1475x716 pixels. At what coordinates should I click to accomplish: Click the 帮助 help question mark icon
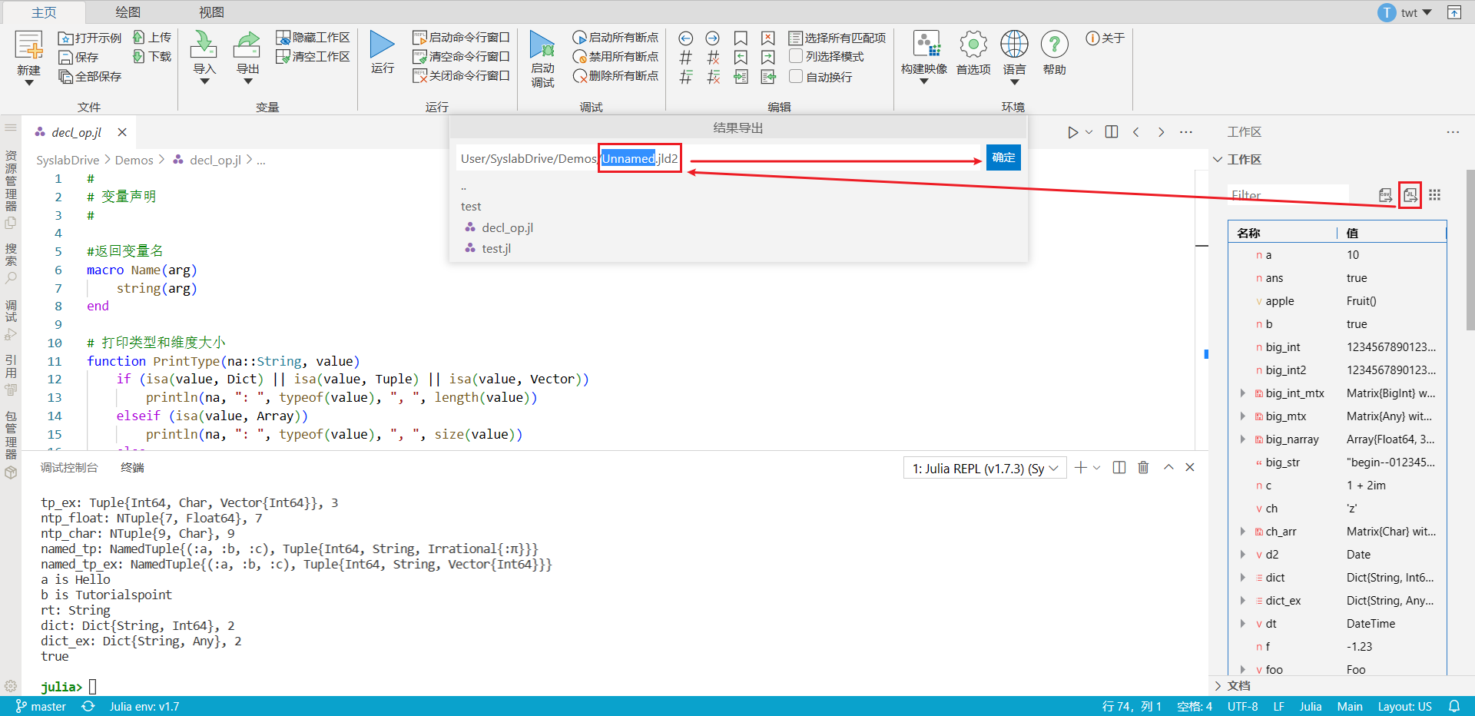pos(1054,45)
